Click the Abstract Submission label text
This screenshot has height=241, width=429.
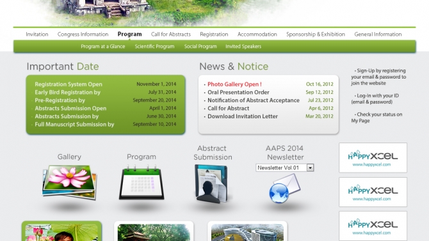click(213, 153)
